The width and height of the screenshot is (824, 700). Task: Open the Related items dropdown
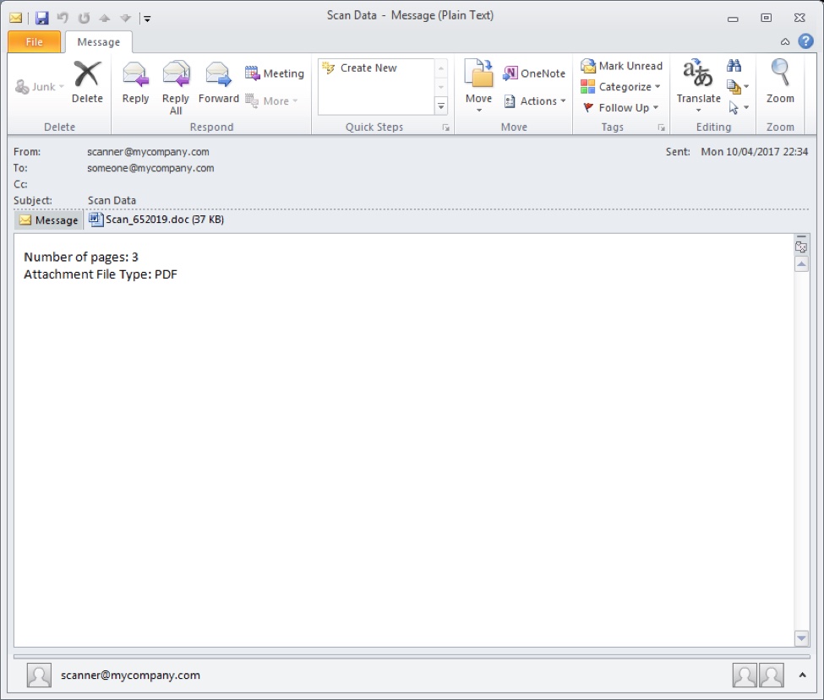pos(737,87)
